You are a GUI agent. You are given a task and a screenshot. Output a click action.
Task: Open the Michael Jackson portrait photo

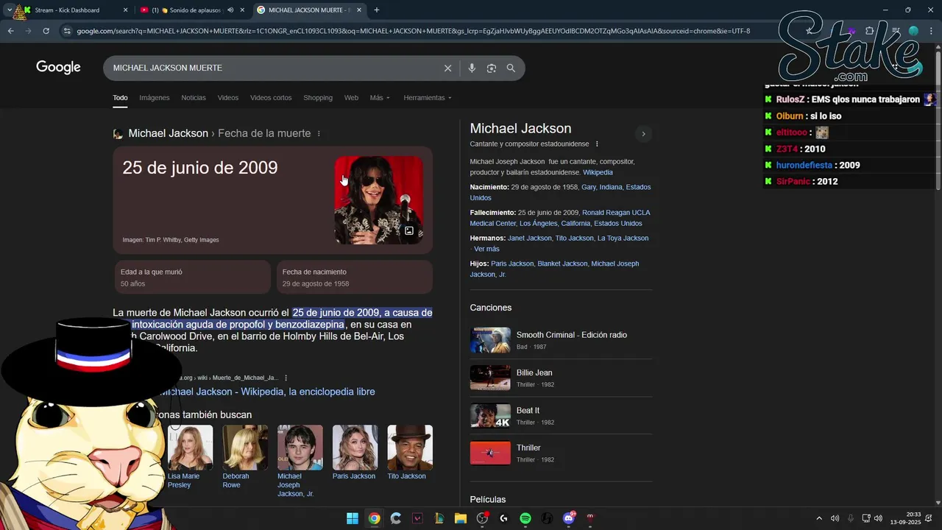(x=378, y=199)
